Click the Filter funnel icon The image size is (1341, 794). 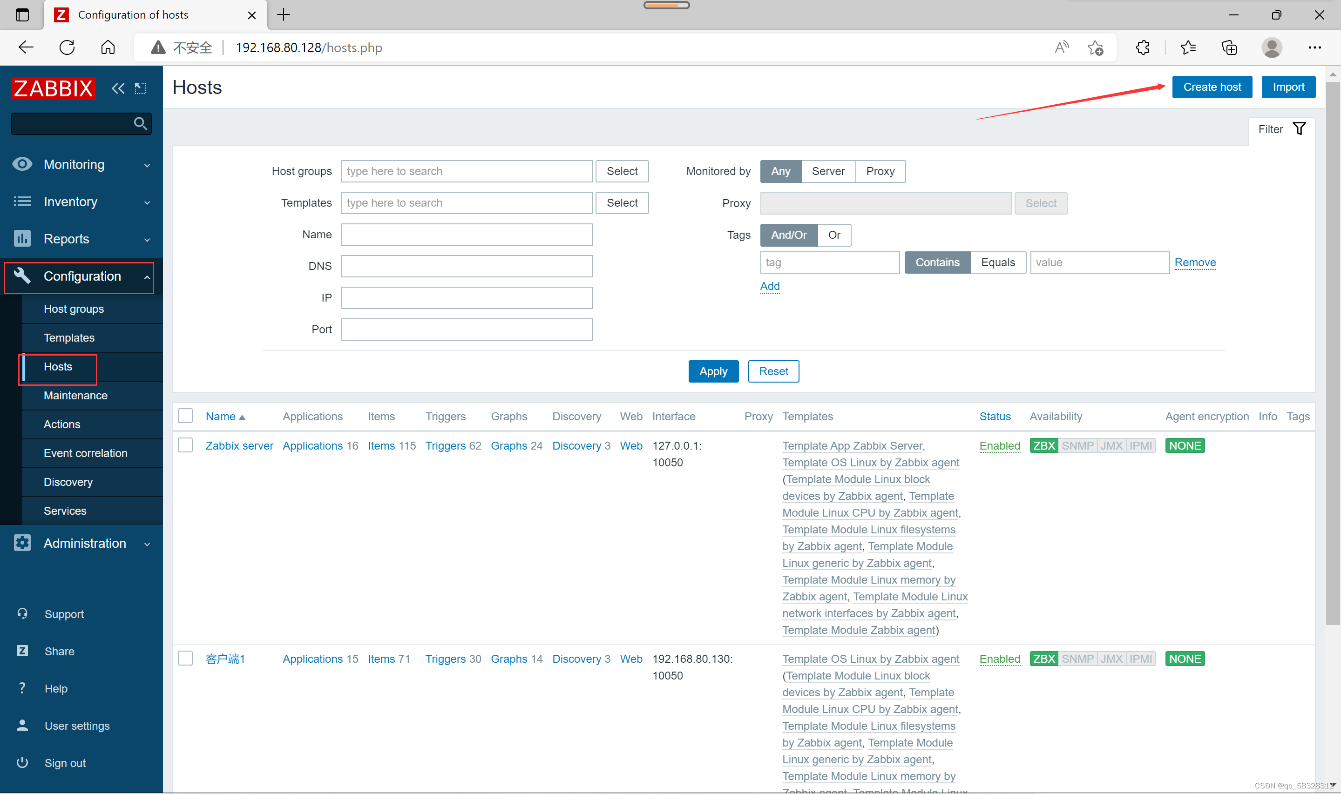click(1299, 129)
